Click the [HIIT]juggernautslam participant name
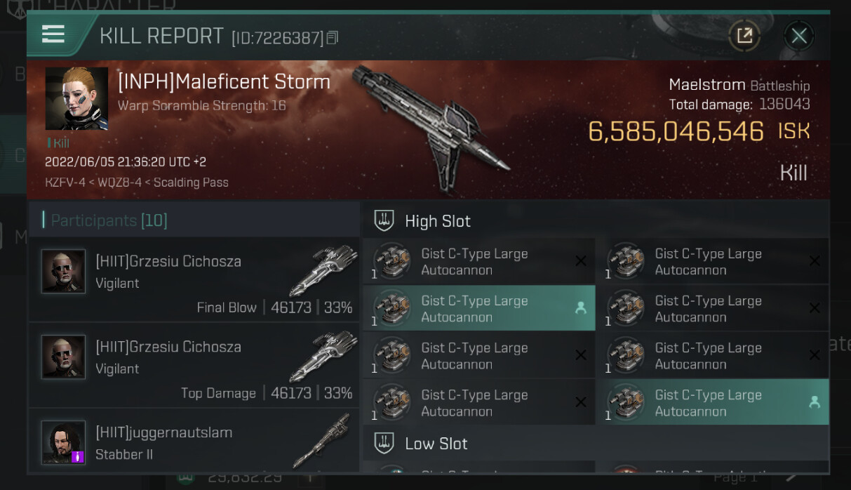The width and height of the screenshot is (851, 490). tap(163, 432)
